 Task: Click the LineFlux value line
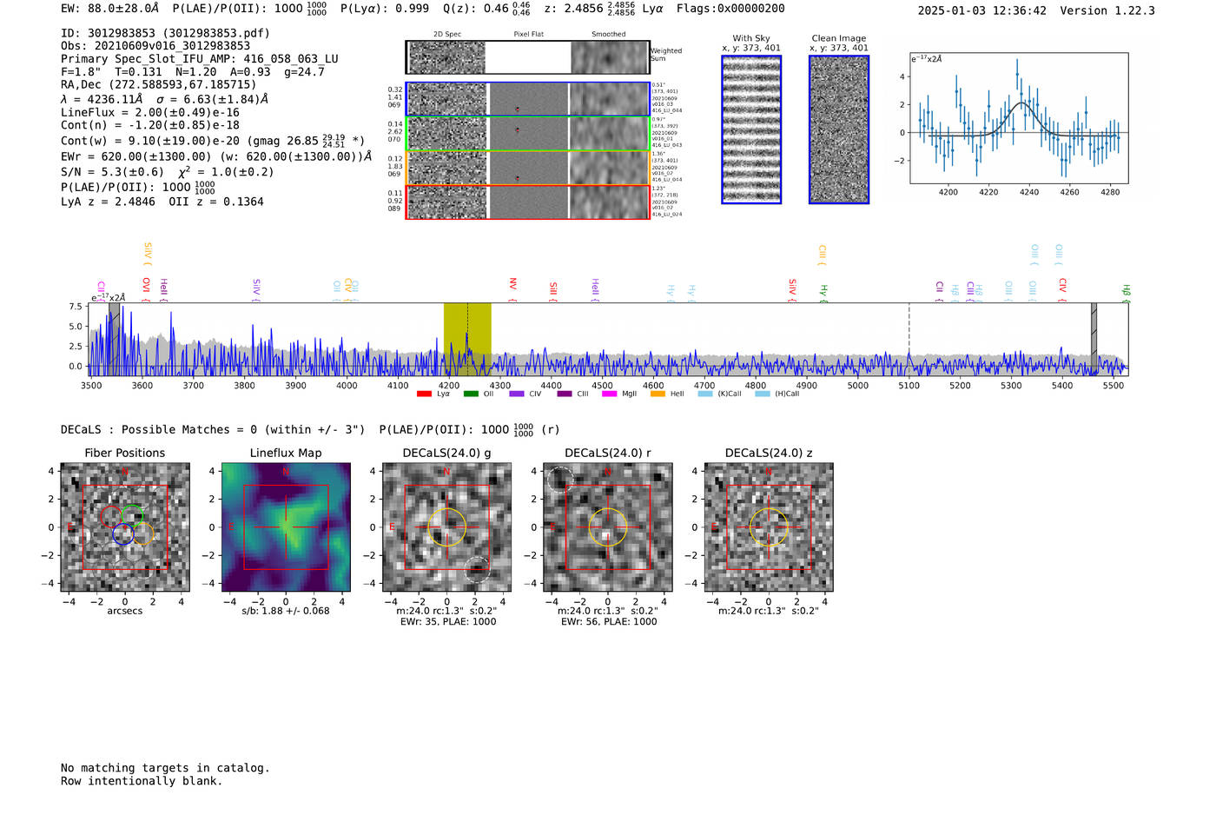click(x=150, y=113)
